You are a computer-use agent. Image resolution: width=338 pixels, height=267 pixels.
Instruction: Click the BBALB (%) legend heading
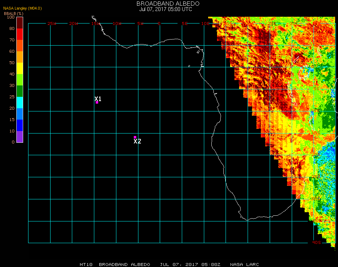(14, 13)
